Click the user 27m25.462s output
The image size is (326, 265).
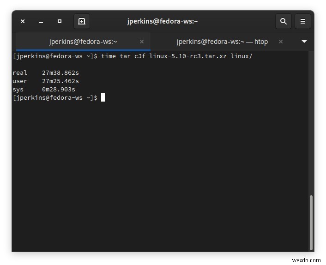click(46, 81)
